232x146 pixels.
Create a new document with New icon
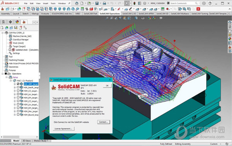[x=82, y=3]
